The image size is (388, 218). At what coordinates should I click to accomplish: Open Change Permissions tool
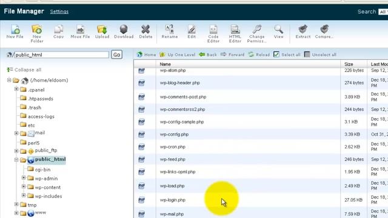click(257, 34)
